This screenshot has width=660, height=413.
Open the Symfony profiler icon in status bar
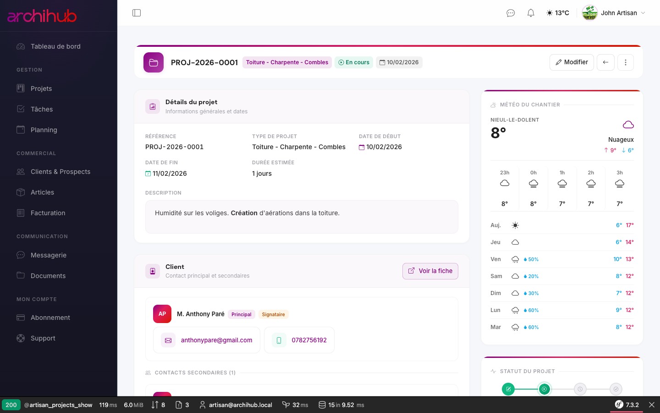pos(620,405)
